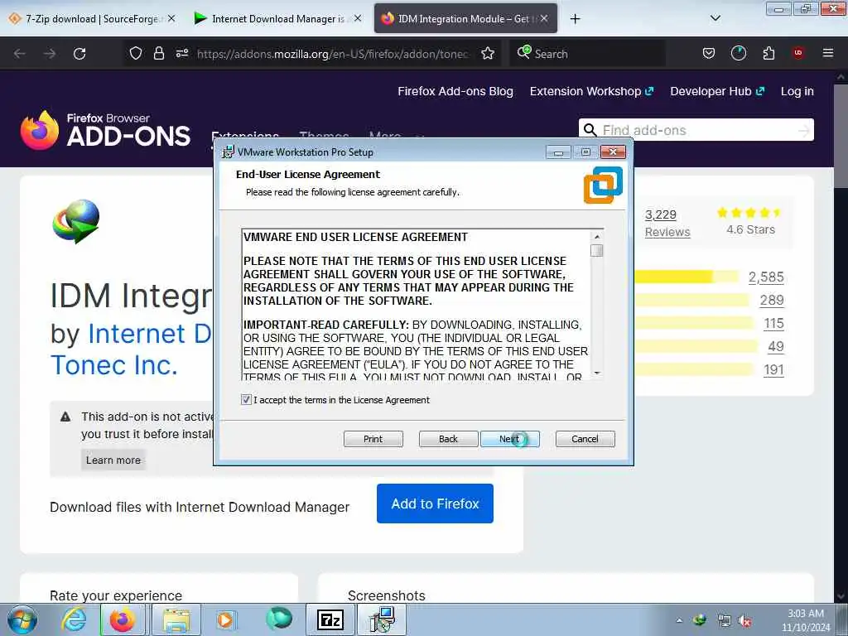Click Back in VMware Setup dialog

448,439
